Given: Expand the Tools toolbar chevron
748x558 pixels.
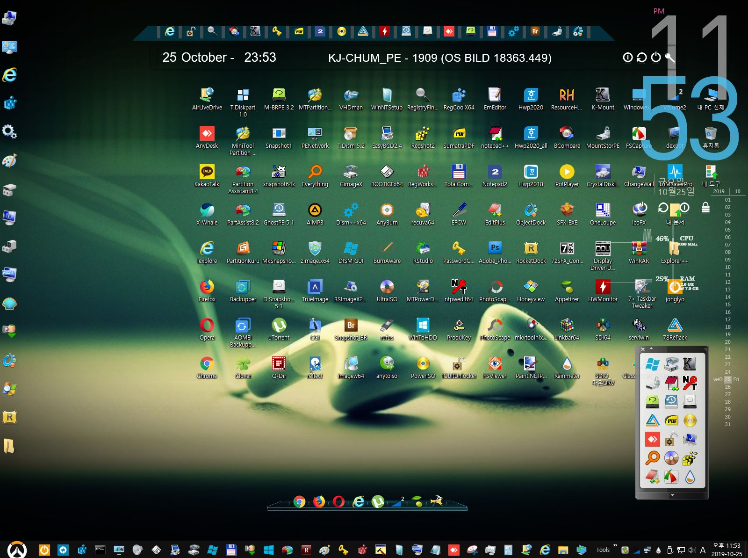Looking at the screenshot, I should coord(615,545).
